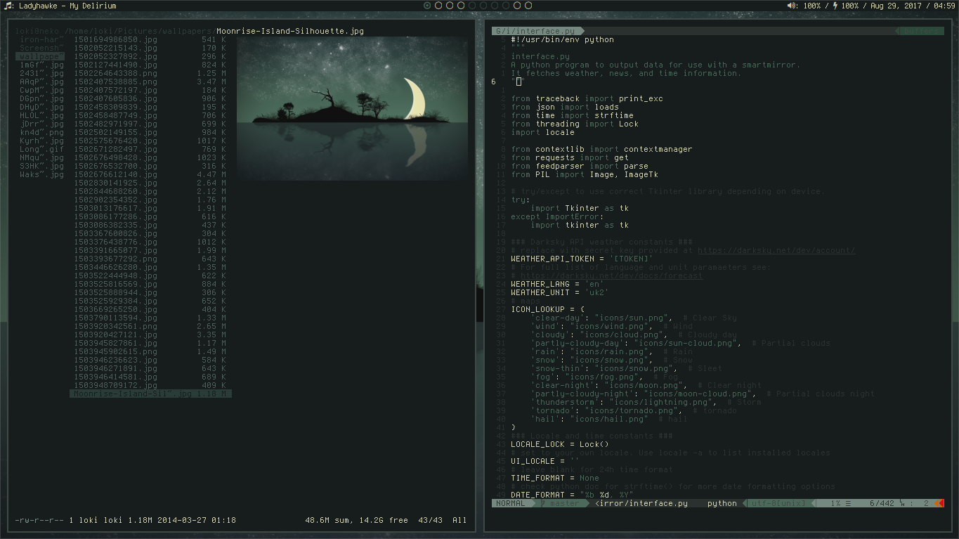Place cursor on except ImportError: line
This screenshot has height=539, width=959.
click(557, 216)
